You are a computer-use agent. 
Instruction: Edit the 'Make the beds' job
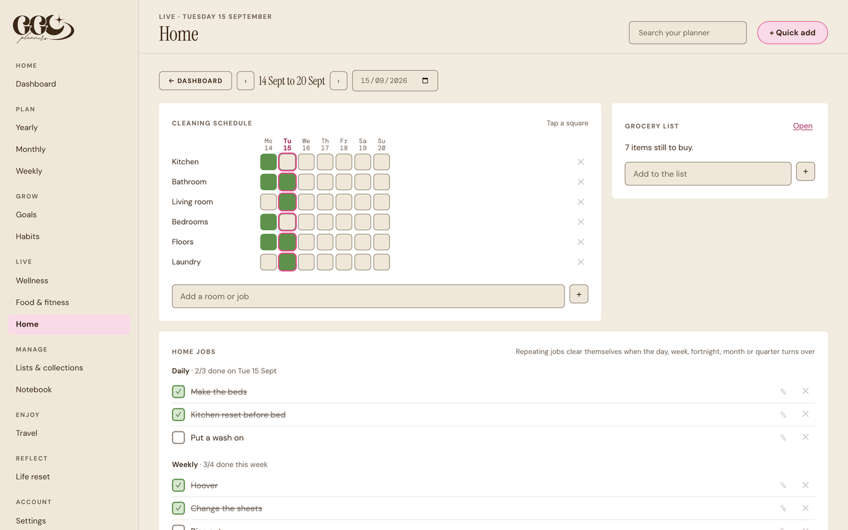click(x=783, y=391)
